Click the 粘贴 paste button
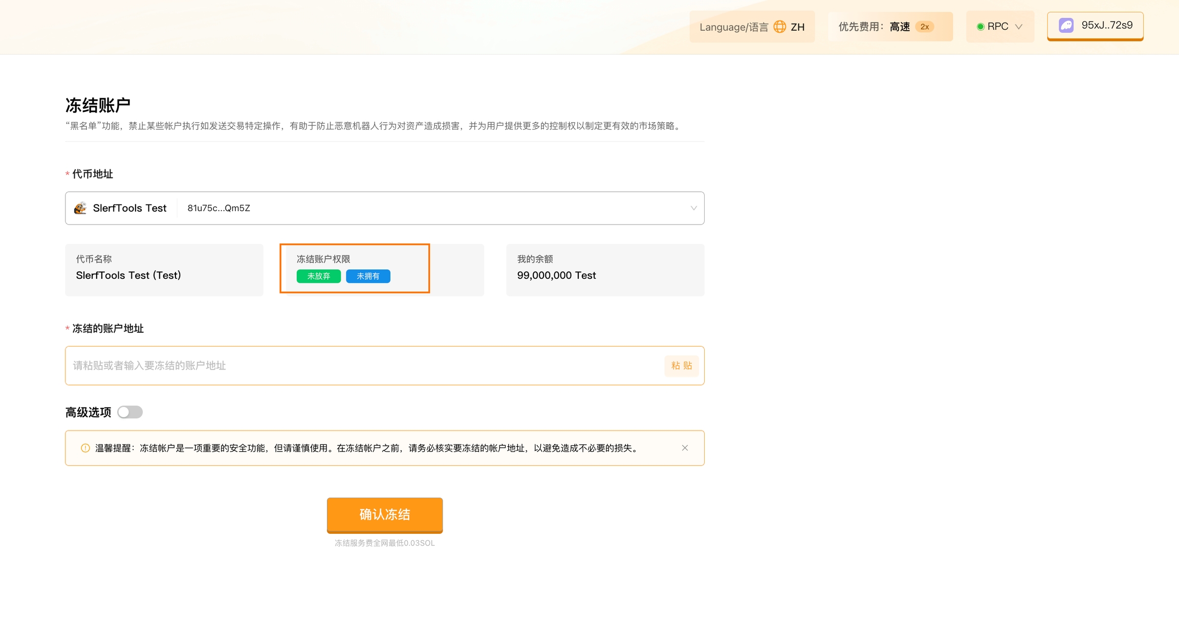The image size is (1179, 630). [x=681, y=366]
